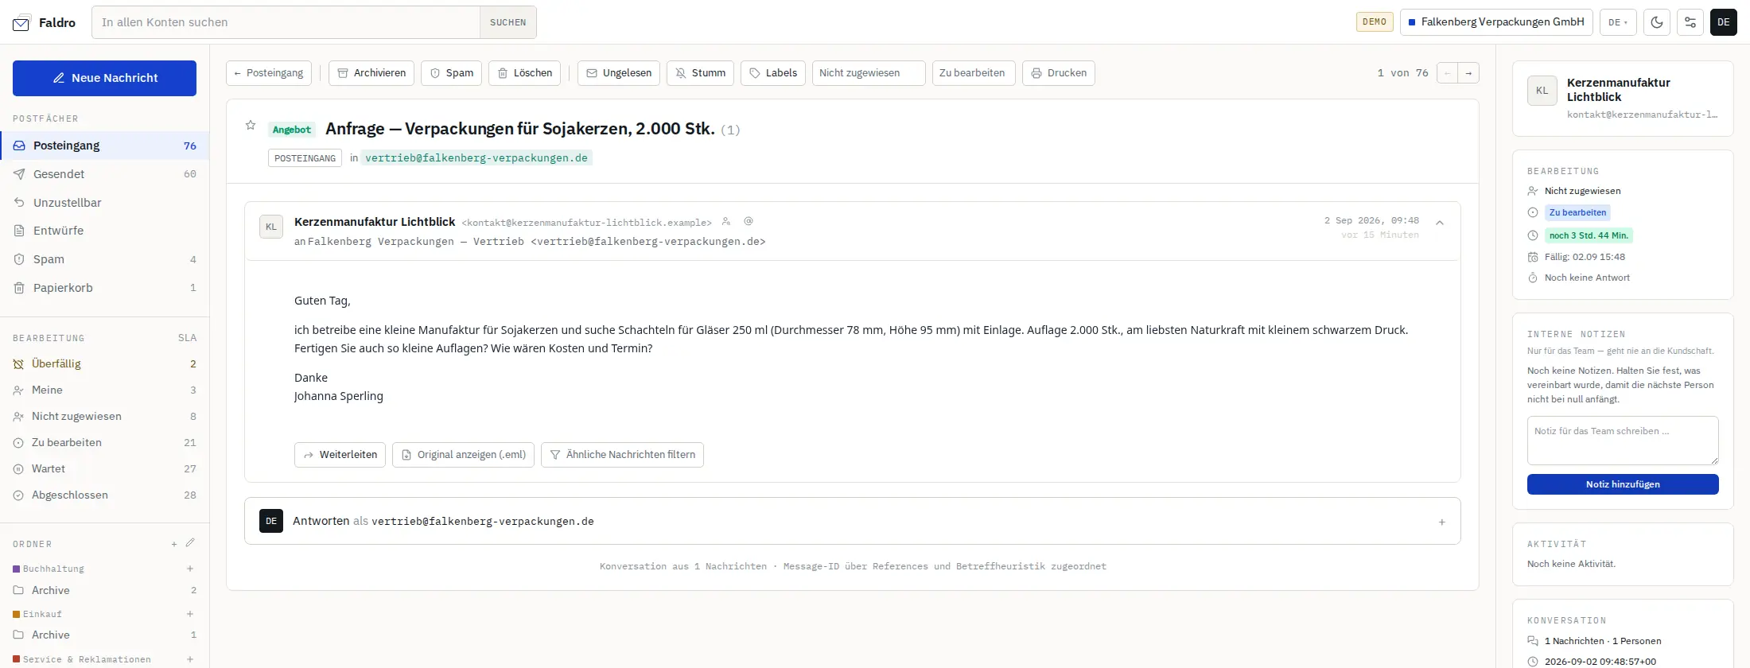
Task: Mark the conversation as Spam
Action: [x=451, y=73]
